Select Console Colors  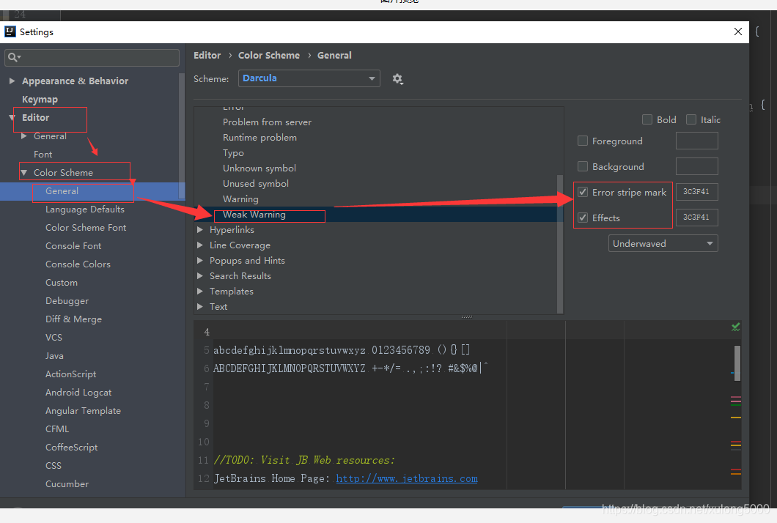(78, 264)
